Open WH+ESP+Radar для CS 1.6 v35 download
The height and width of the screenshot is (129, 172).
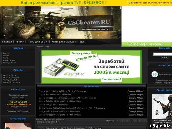click(x=59, y=111)
